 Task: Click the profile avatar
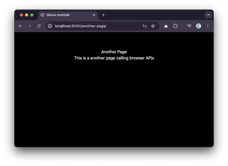tap(199, 26)
